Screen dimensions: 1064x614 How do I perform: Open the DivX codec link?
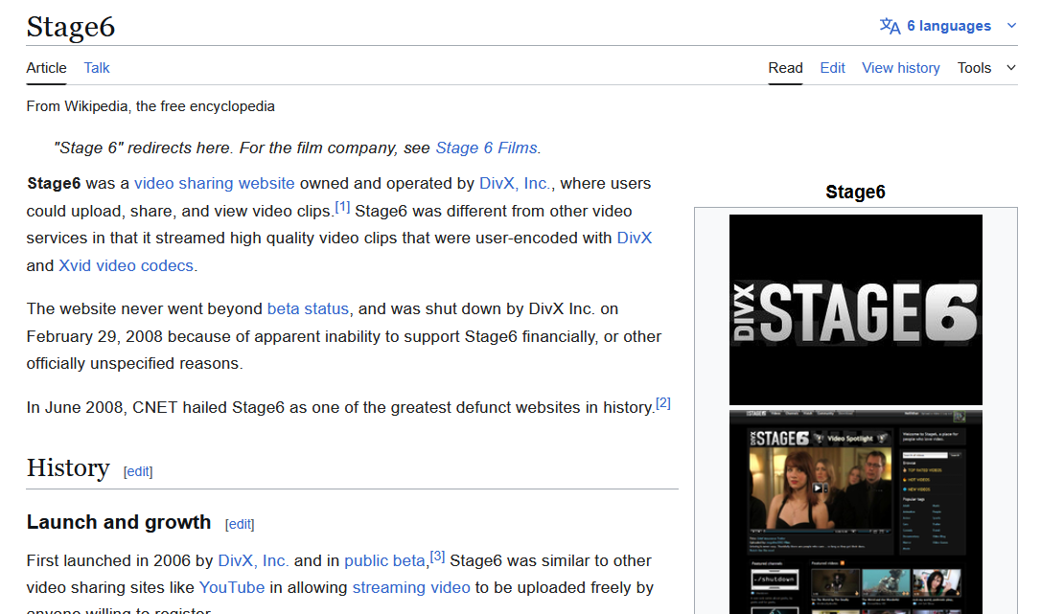[x=634, y=239]
